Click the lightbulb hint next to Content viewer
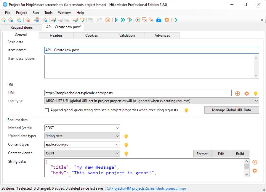This screenshot has width=266, height=192. [x=126, y=153]
